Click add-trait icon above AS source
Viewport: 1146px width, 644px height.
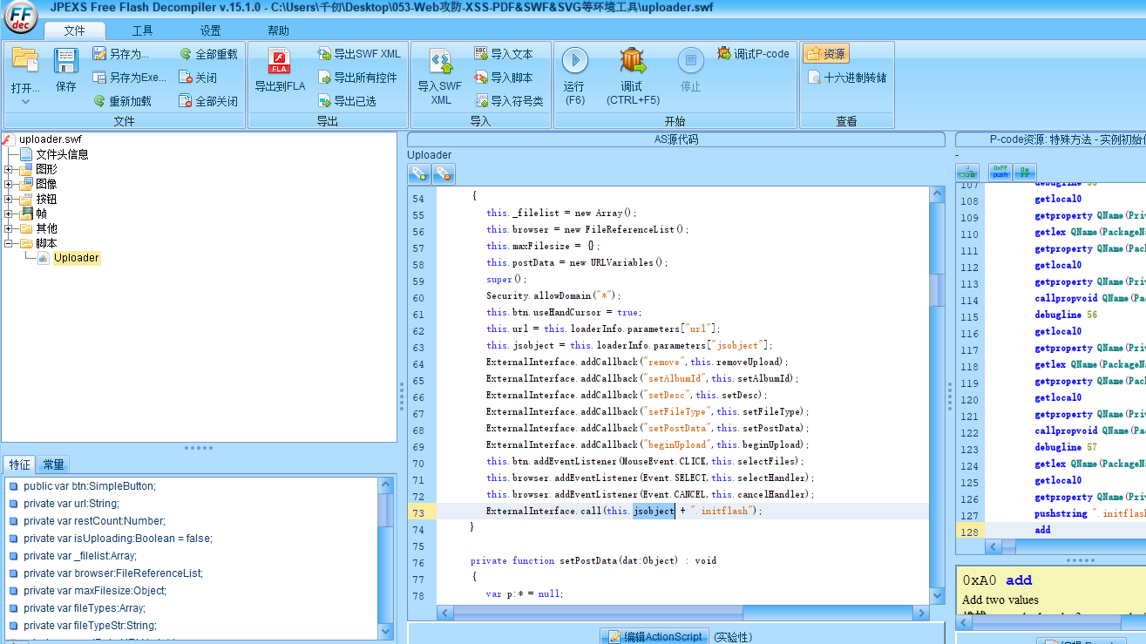[419, 174]
